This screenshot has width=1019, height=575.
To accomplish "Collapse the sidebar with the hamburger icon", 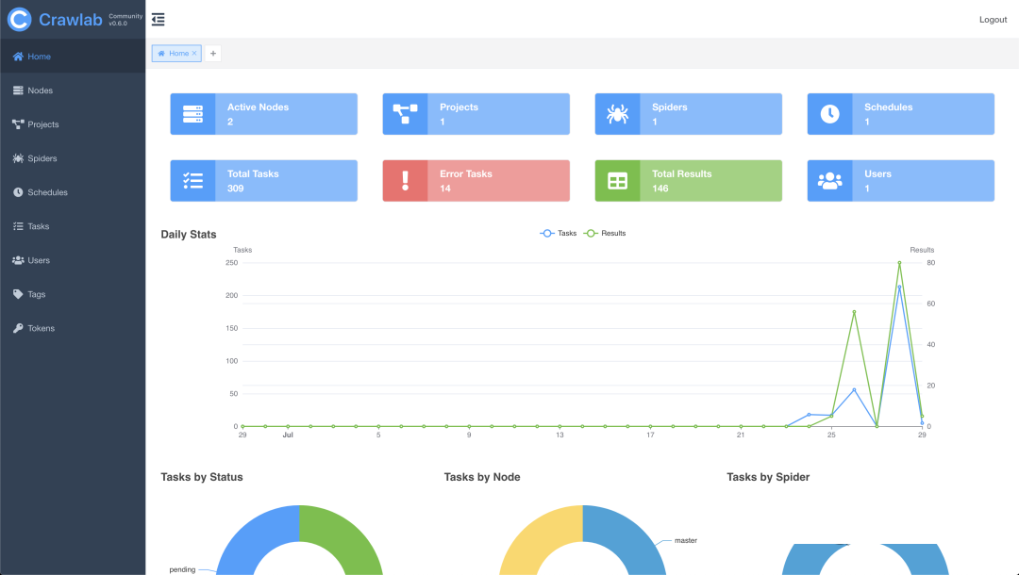I will 158,19.
